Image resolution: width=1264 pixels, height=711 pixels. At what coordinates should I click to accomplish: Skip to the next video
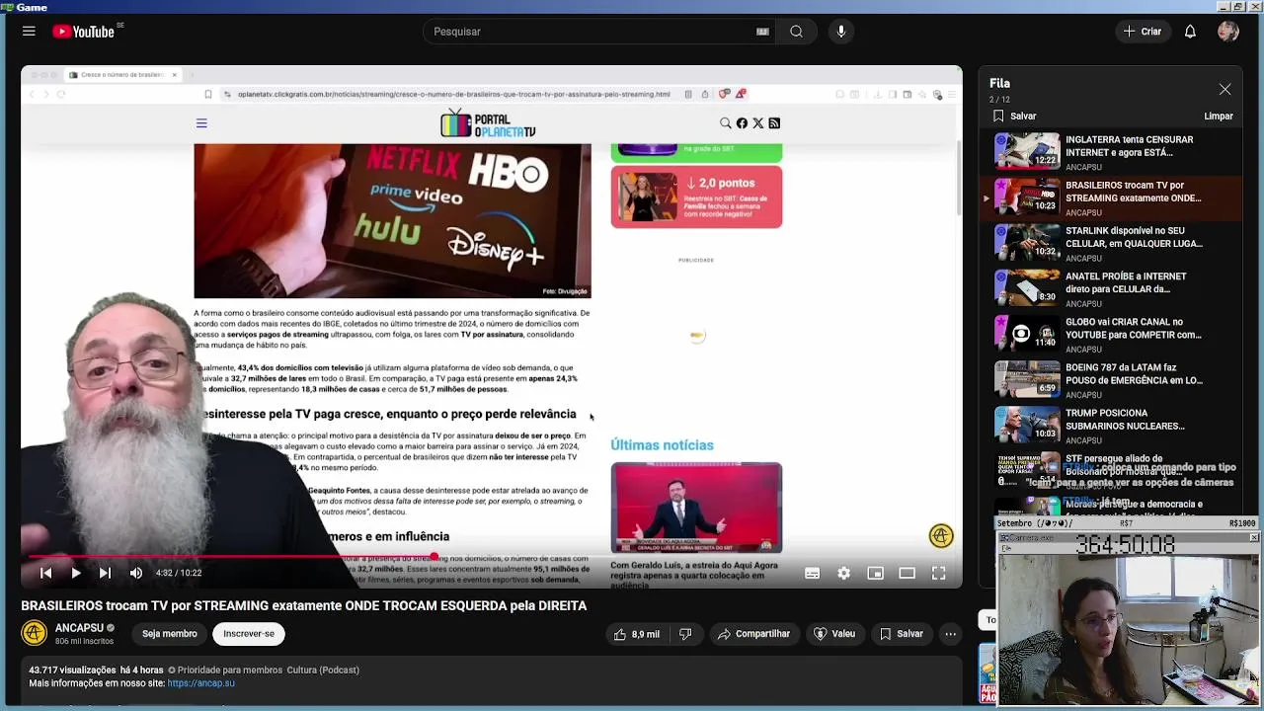coord(105,573)
